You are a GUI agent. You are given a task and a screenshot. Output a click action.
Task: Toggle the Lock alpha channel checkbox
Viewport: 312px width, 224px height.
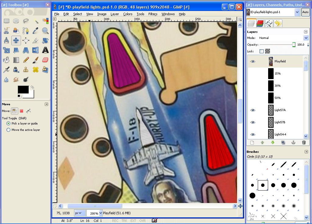[x=261, y=51]
